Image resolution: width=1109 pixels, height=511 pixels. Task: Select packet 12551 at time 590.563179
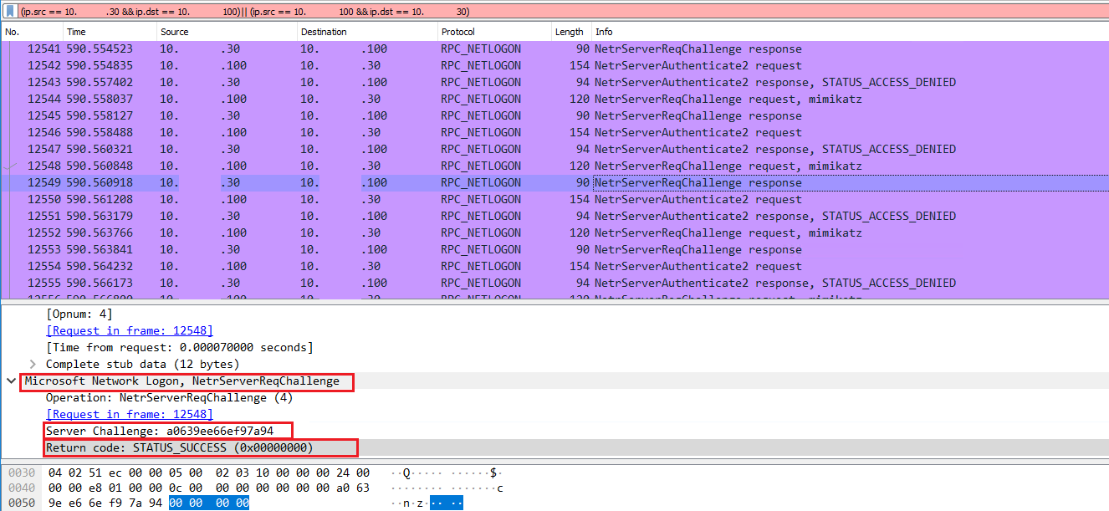[x=554, y=216]
